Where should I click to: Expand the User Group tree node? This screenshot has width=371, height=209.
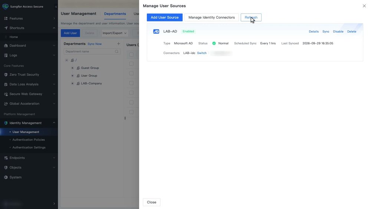(x=72, y=75)
